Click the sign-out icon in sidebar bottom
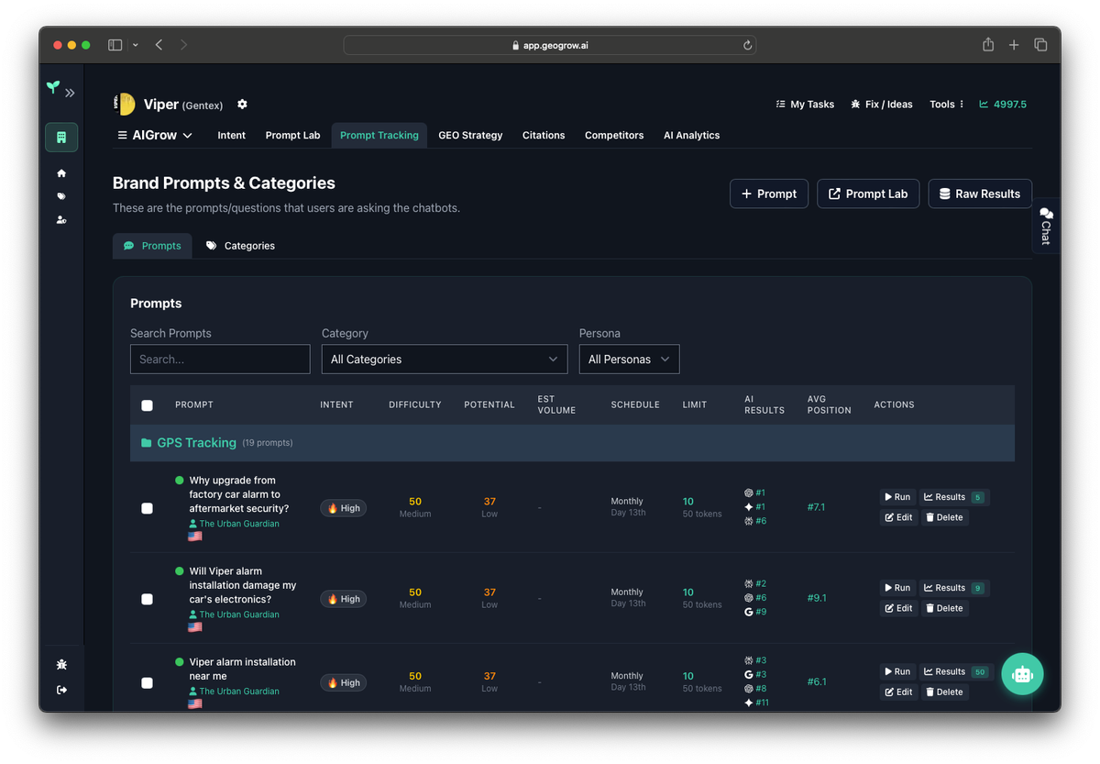1100x764 pixels. [61, 690]
